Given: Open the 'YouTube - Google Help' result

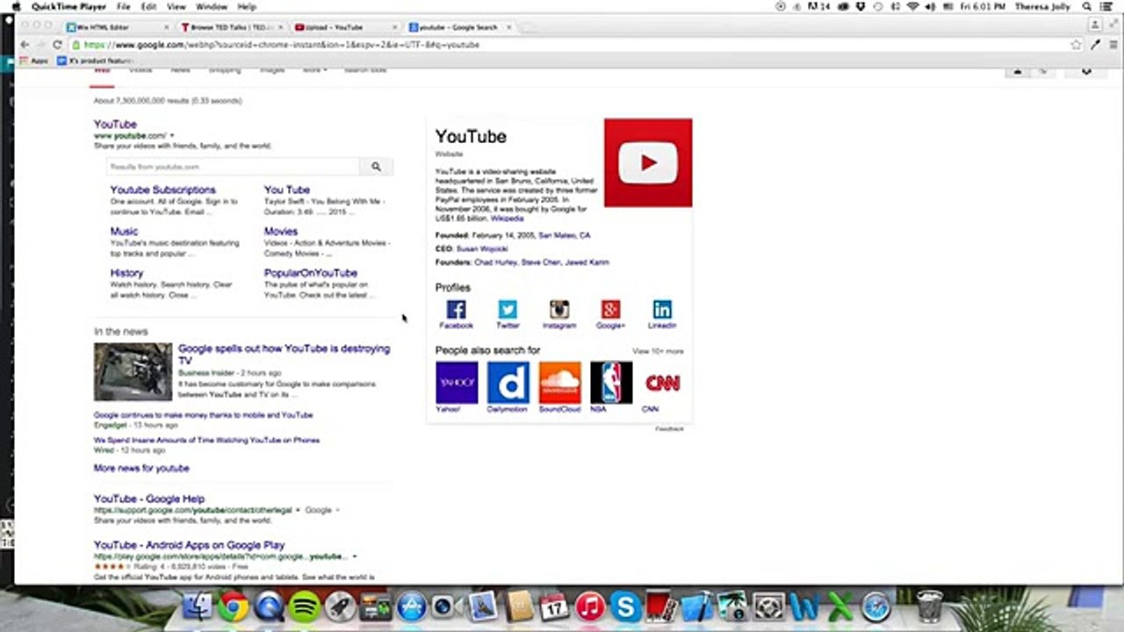Looking at the screenshot, I should [x=149, y=499].
